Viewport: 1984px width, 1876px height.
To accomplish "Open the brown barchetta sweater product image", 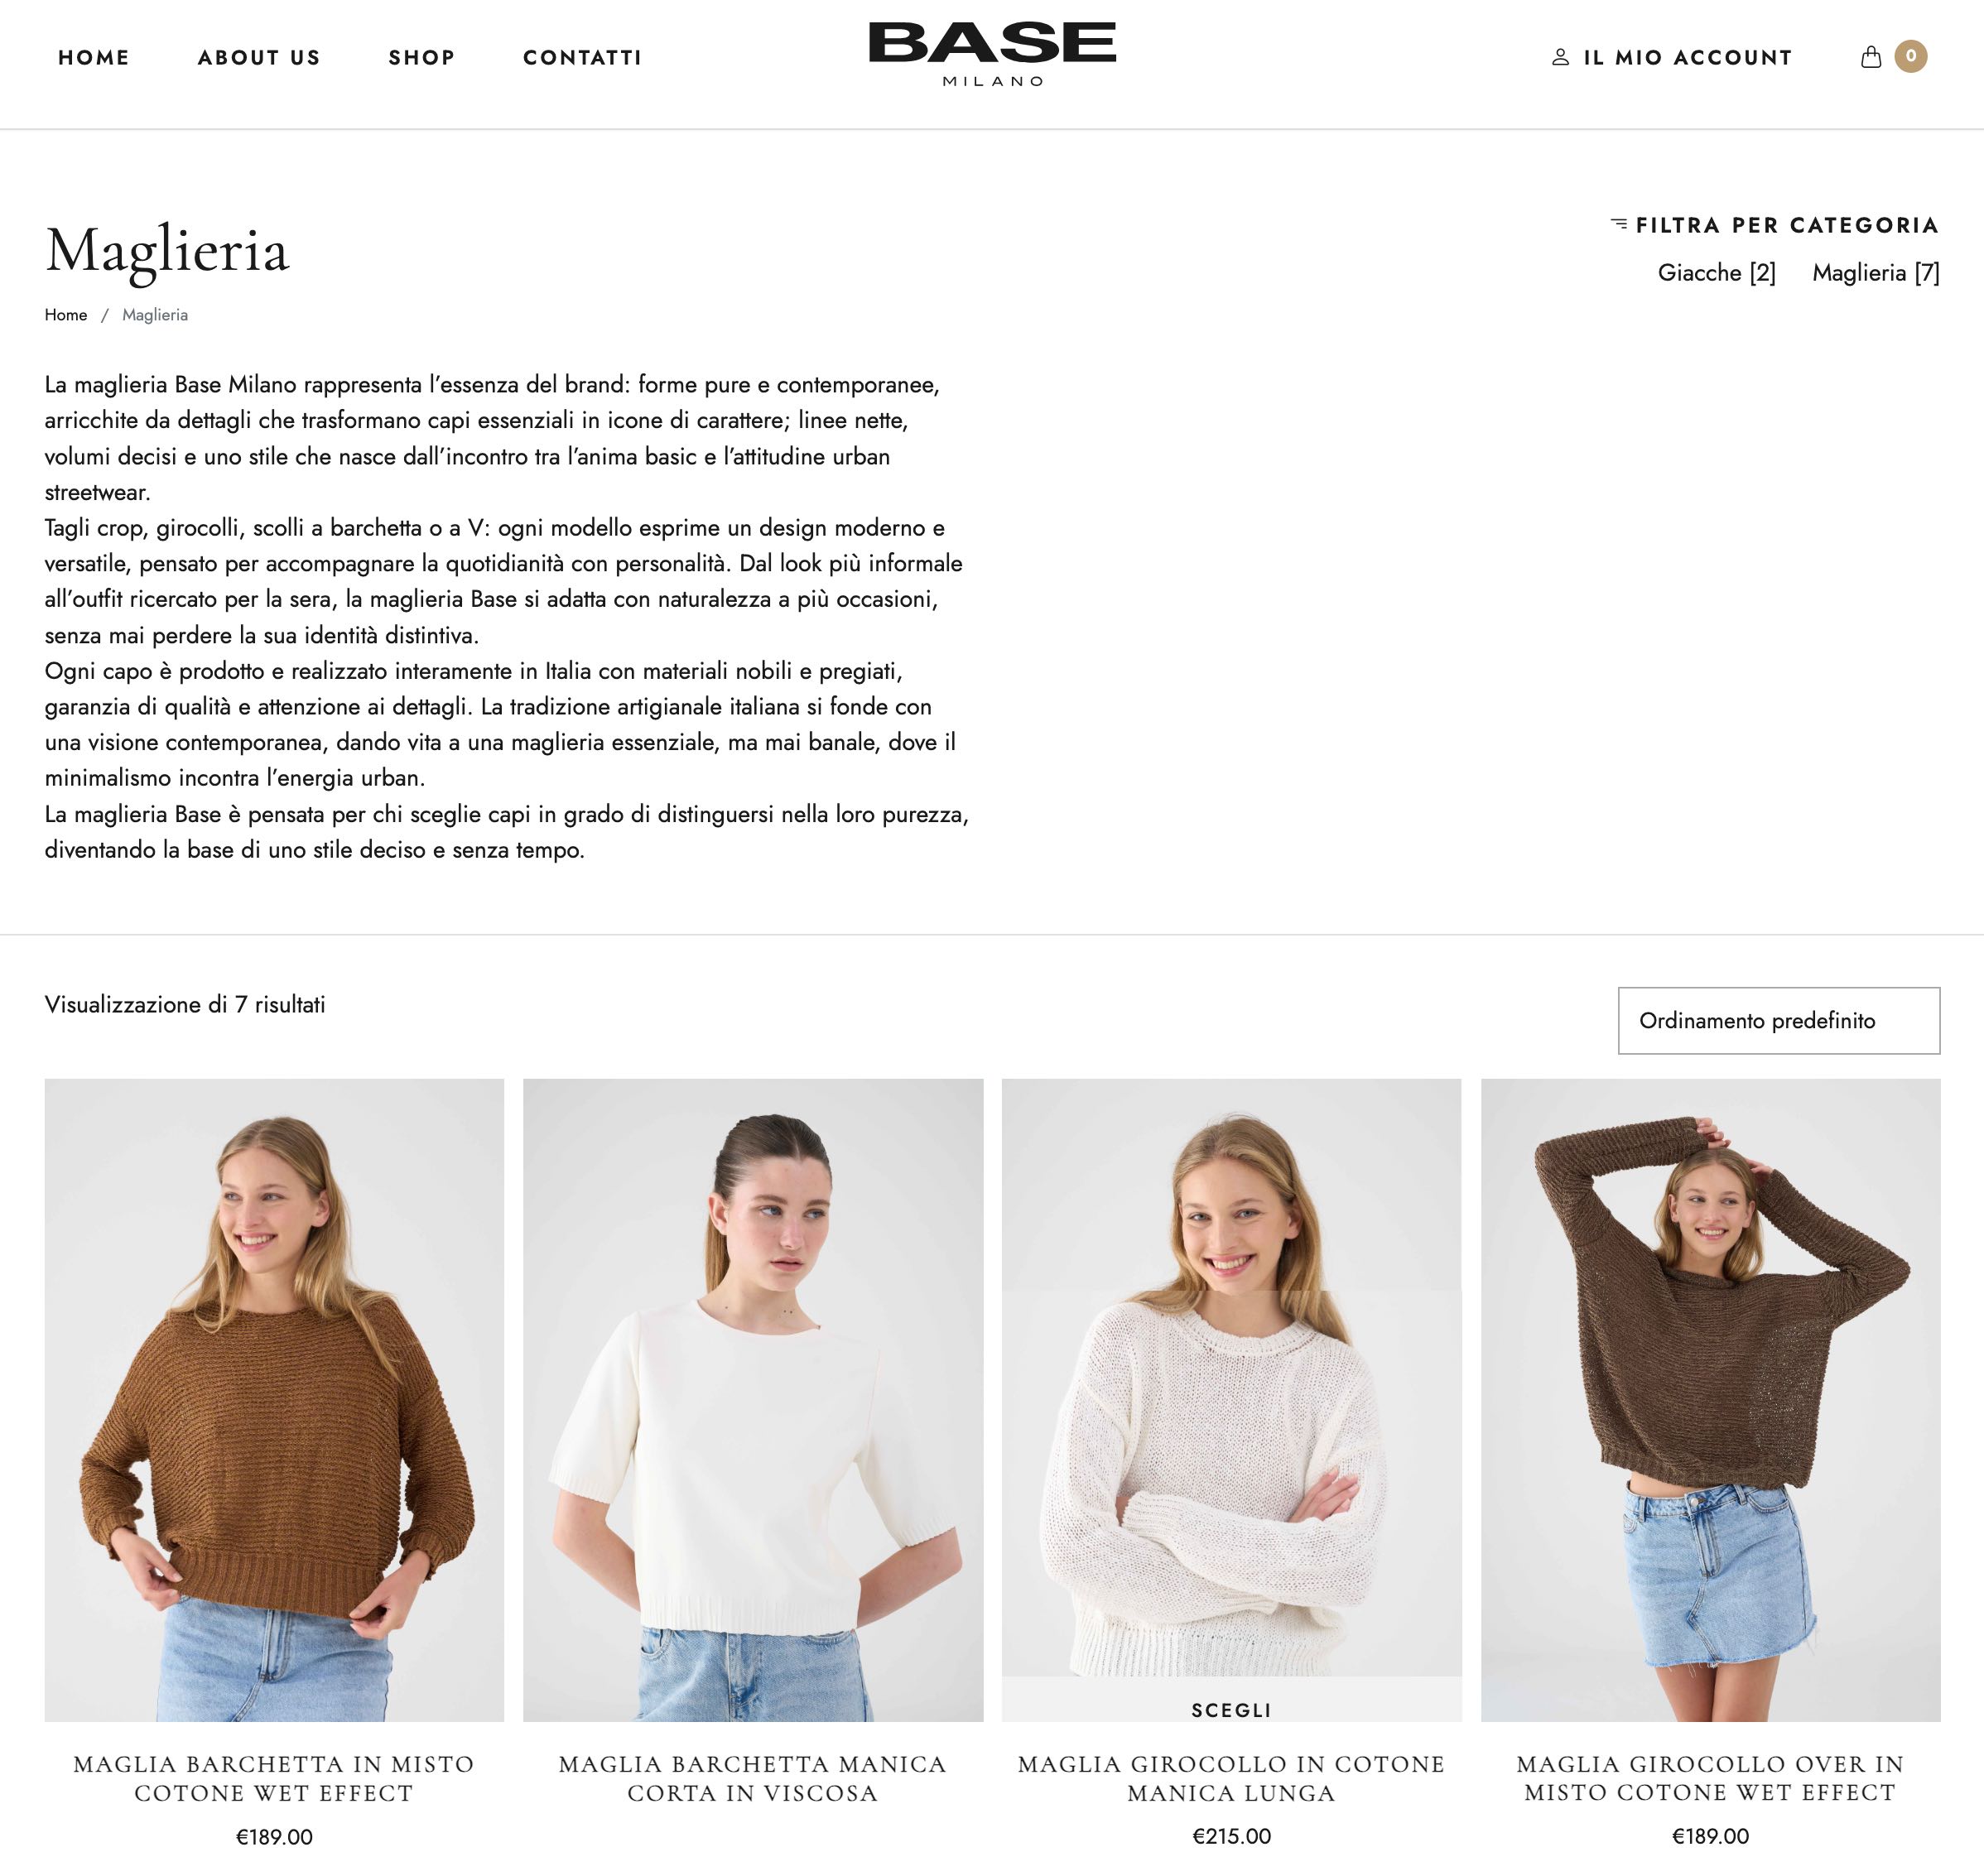I will tap(274, 1399).
